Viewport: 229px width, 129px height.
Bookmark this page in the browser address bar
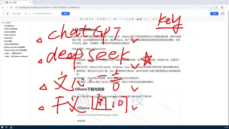pyautogui.click(x=216, y=8)
